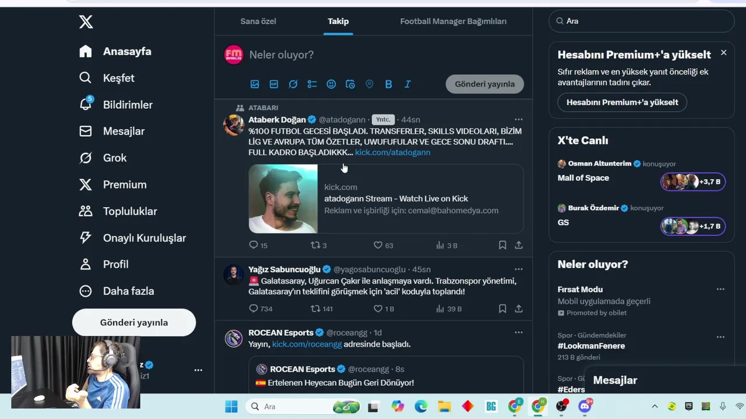The height and width of the screenshot is (419, 746).
Task: Add media image icon in composer
Action: (x=255, y=84)
